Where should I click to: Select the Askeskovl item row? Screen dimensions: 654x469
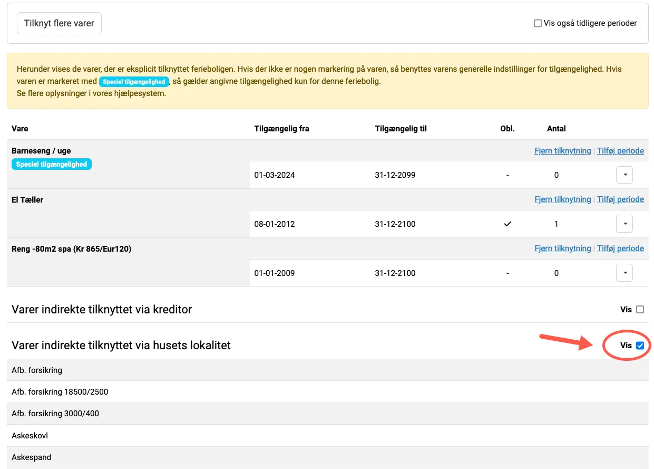point(30,436)
